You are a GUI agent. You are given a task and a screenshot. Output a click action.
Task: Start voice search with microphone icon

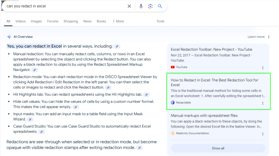141,6
